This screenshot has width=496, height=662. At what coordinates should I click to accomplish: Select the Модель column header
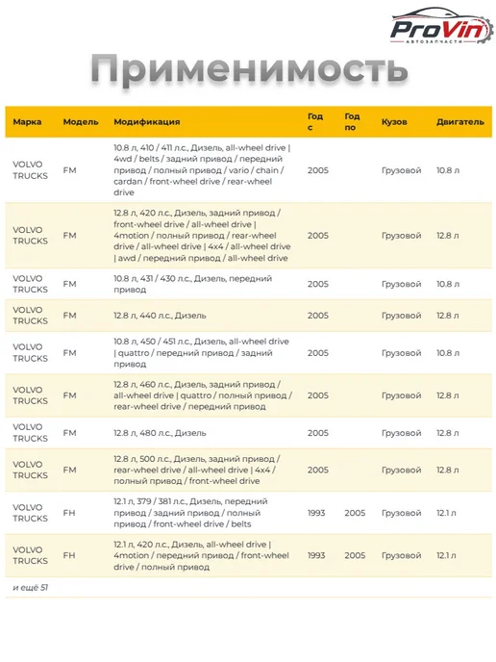click(x=81, y=122)
